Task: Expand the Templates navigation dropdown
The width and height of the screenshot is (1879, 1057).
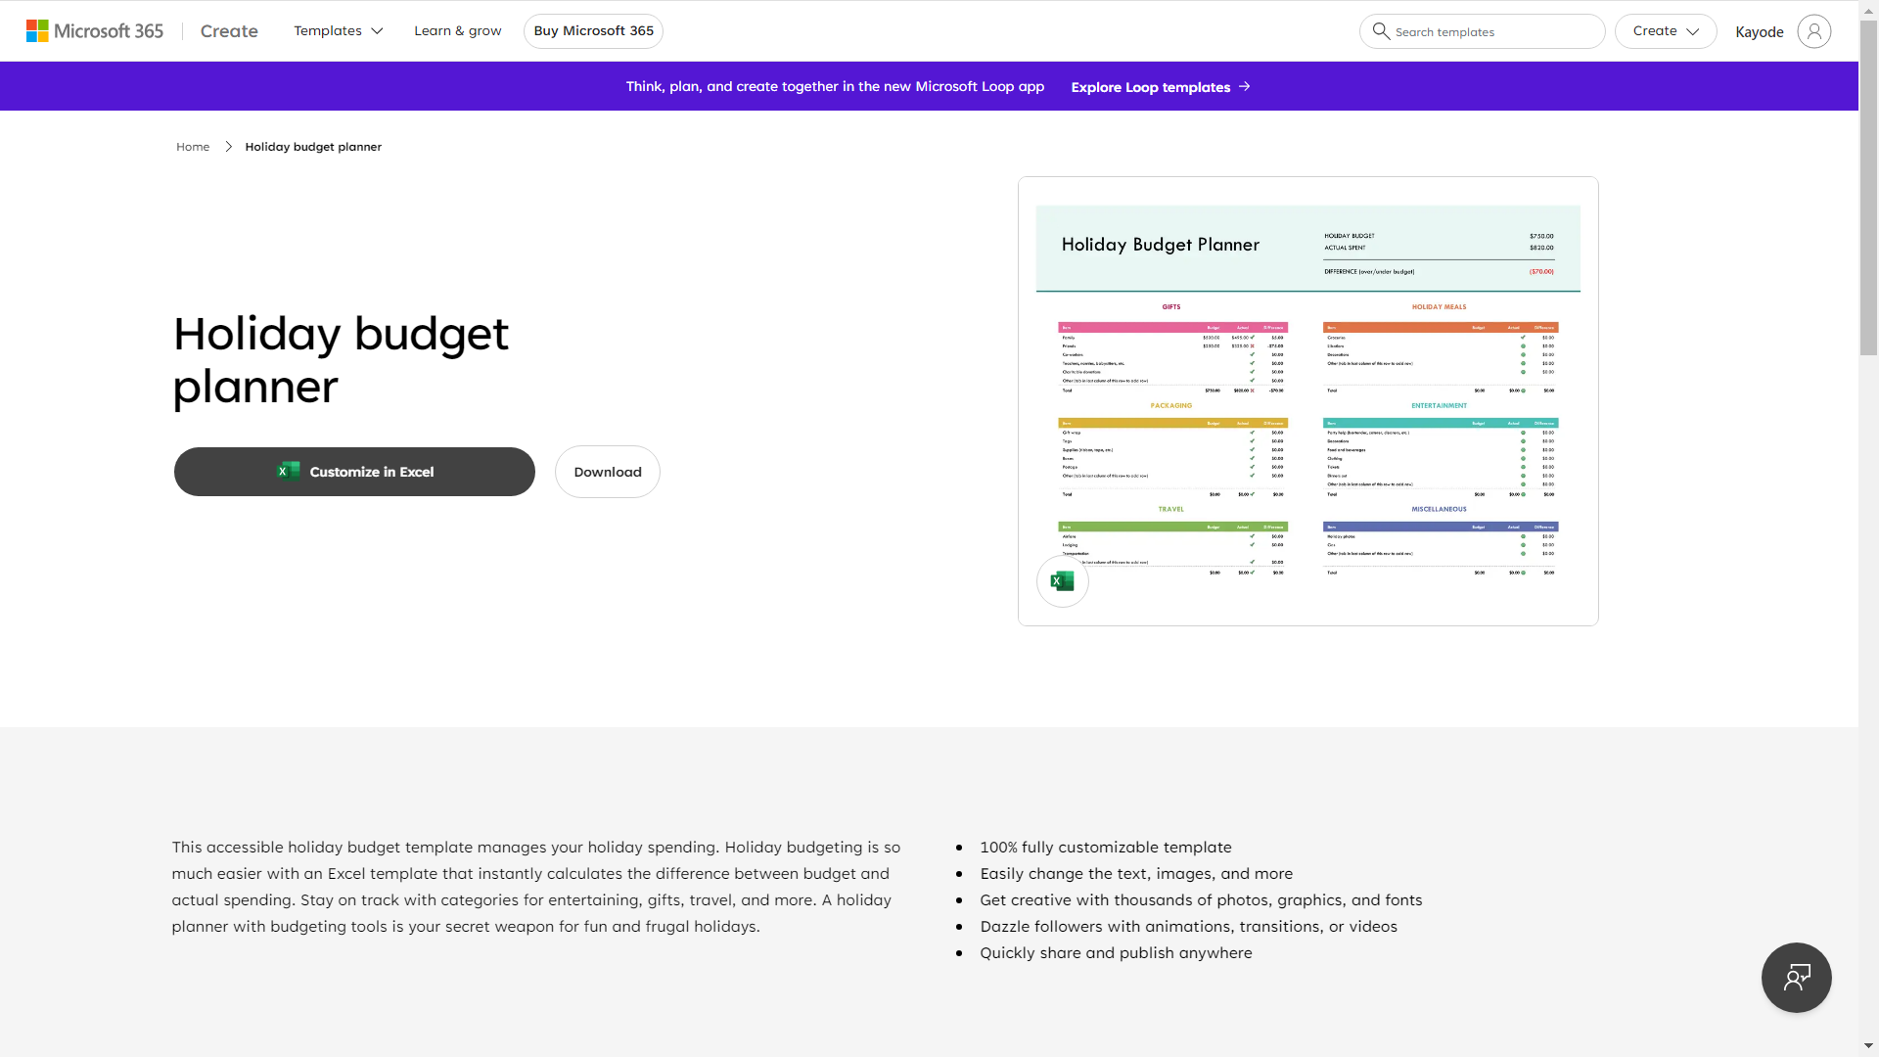Action: tap(338, 31)
